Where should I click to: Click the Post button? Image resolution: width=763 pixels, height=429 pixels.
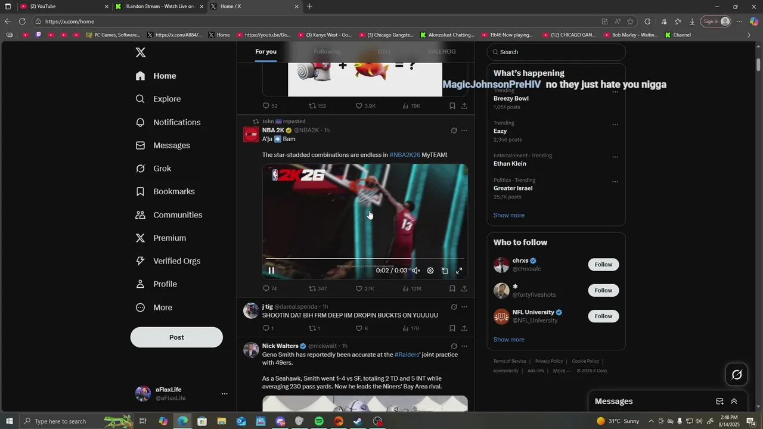click(x=176, y=337)
